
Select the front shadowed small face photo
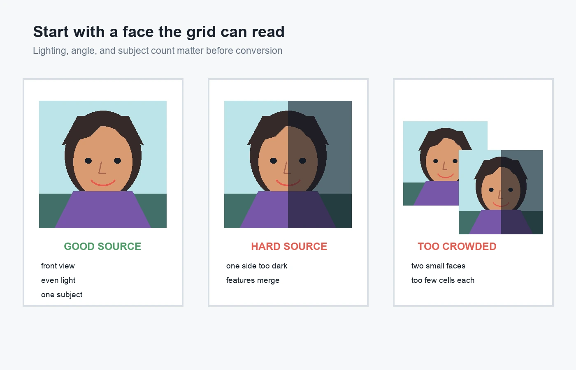click(x=501, y=192)
